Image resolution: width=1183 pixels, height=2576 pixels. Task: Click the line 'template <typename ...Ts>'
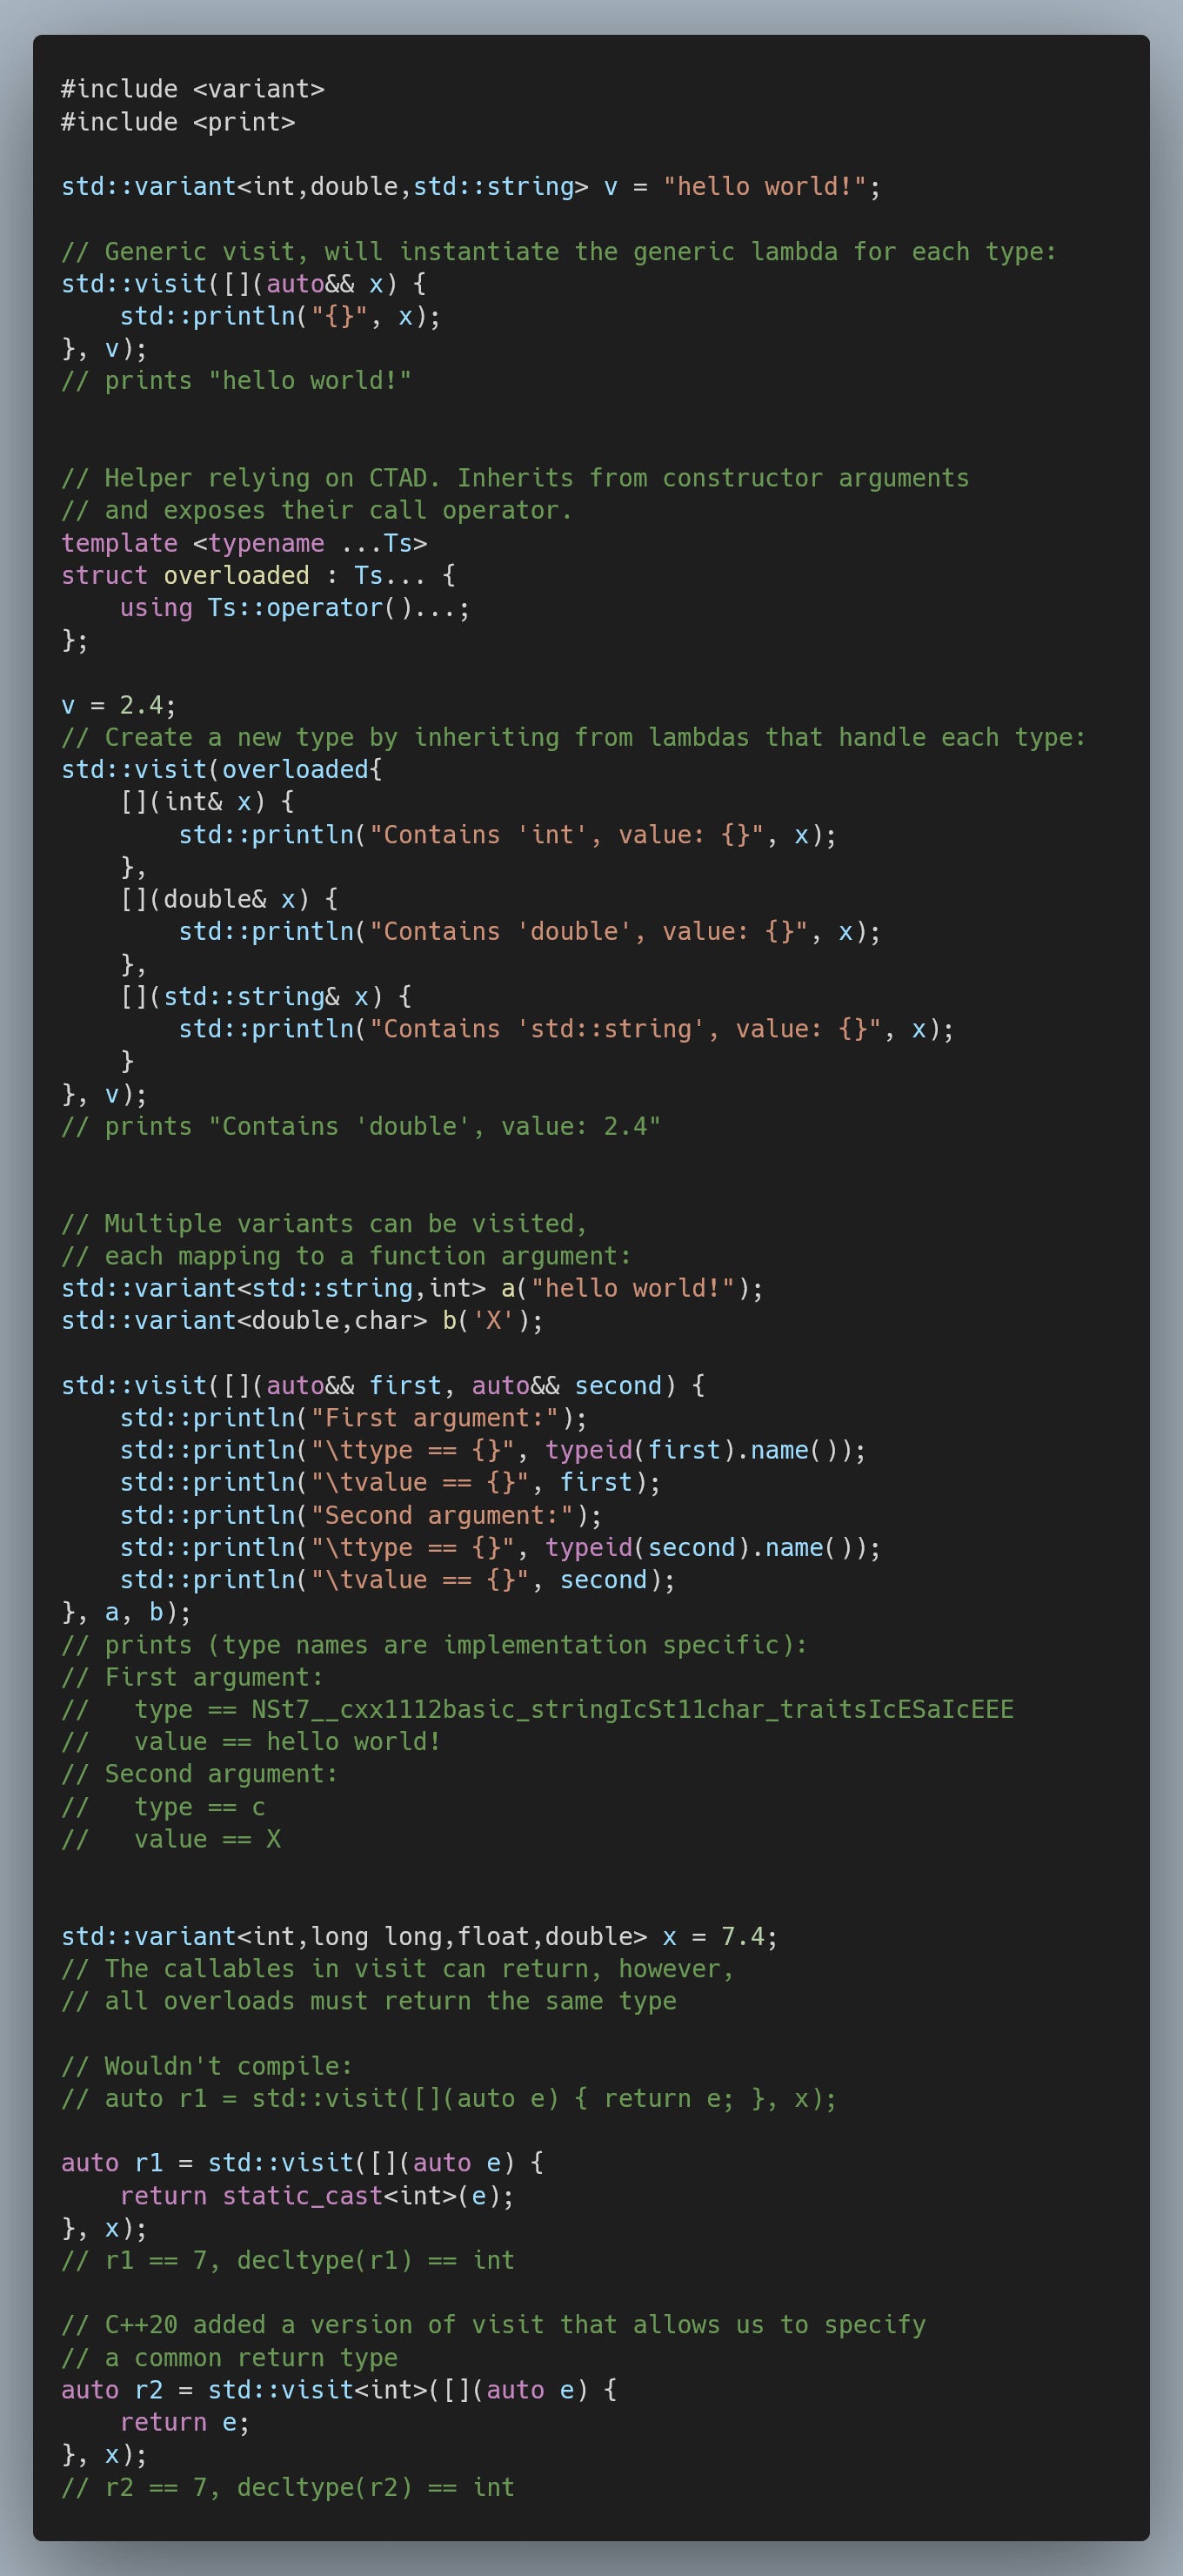[x=244, y=543]
